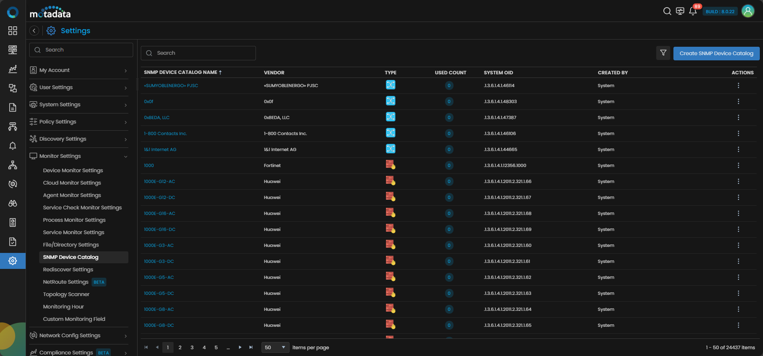Open the dashboard grid icon in left rail
763x356 pixels.
click(x=13, y=31)
